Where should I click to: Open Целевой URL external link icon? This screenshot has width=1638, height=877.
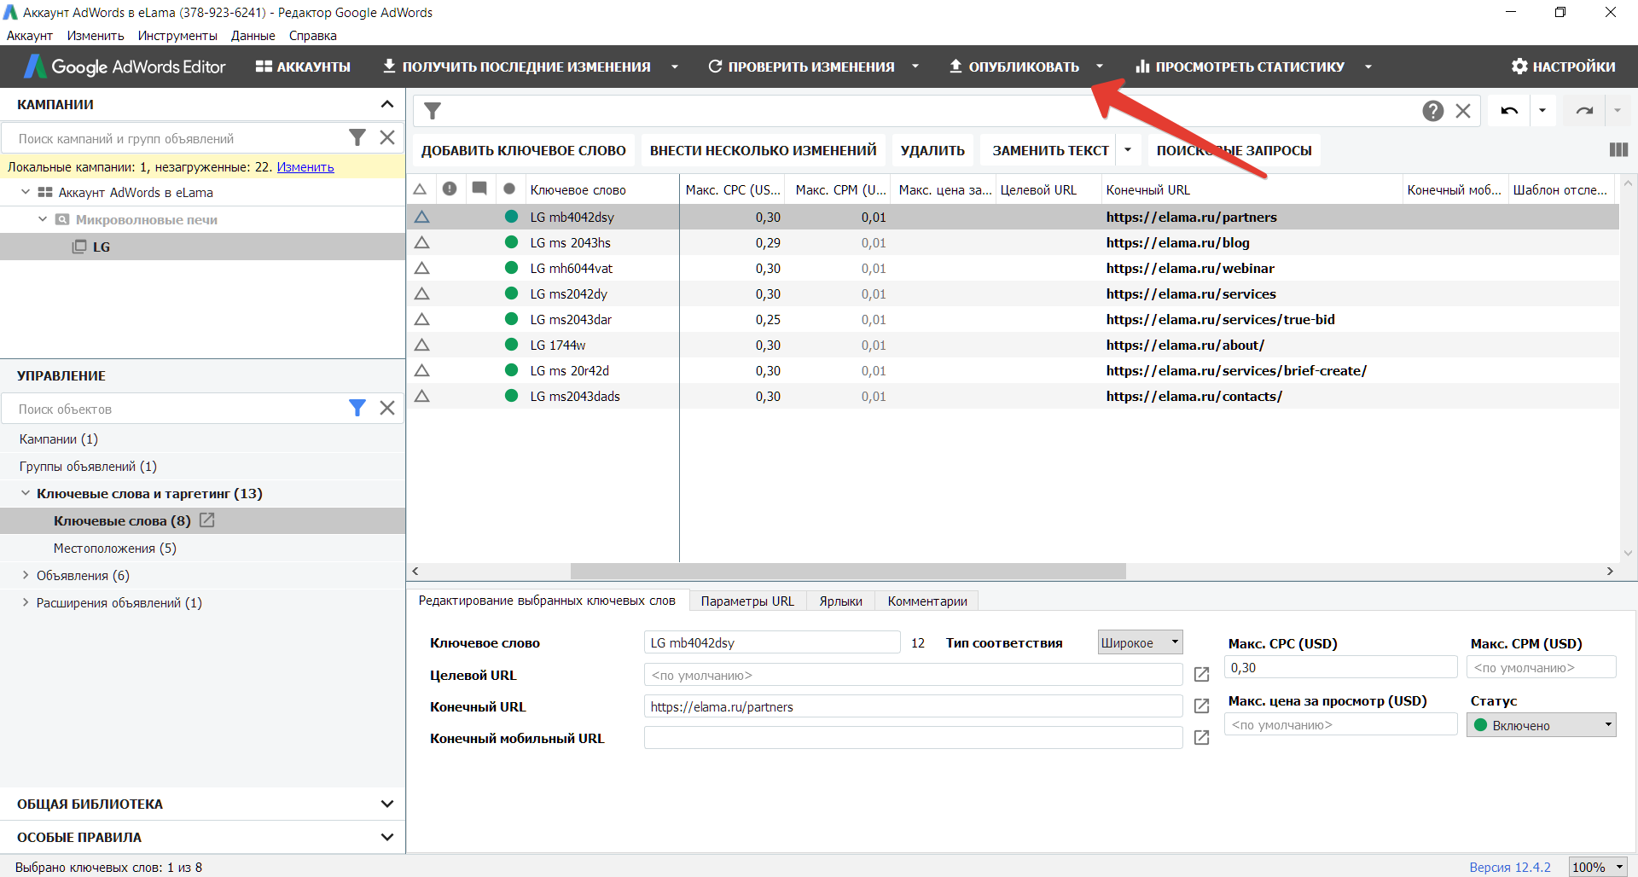(1201, 675)
